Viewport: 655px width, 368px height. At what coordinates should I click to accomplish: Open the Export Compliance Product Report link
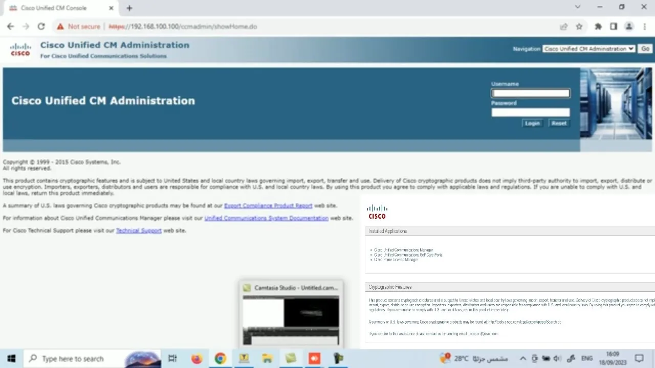268,205
